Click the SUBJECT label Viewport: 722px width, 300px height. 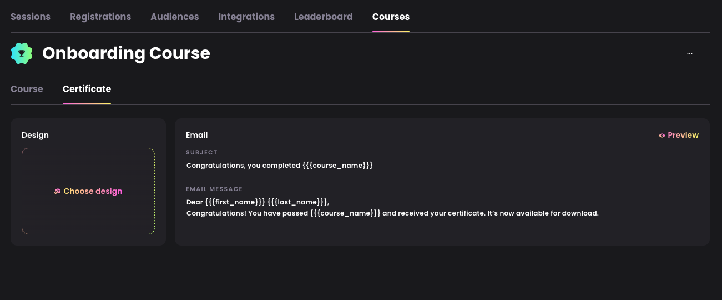[x=202, y=152]
